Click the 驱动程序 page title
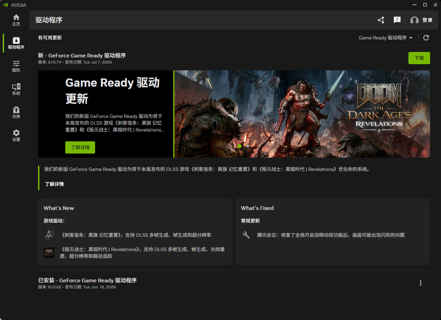This screenshot has width=441, height=320. coord(49,20)
